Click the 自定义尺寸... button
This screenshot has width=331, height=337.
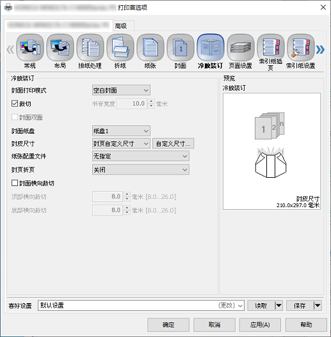click(x=174, y=143)
